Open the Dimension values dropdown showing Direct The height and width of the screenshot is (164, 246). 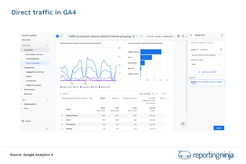point(206,64)
